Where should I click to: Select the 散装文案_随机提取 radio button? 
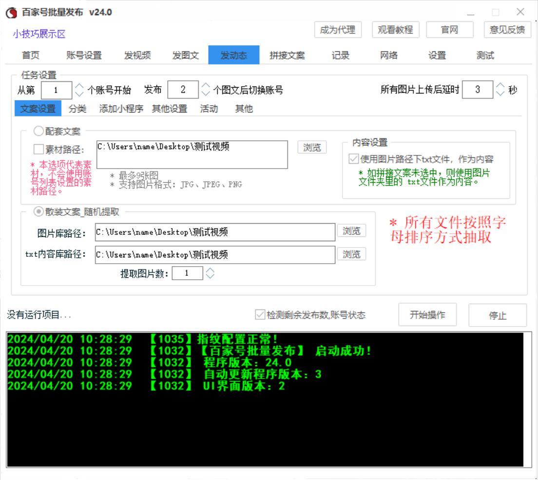click(38, 211)
